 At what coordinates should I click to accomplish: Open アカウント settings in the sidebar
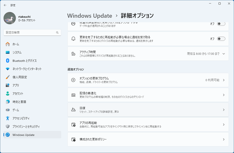pos(32,93)
